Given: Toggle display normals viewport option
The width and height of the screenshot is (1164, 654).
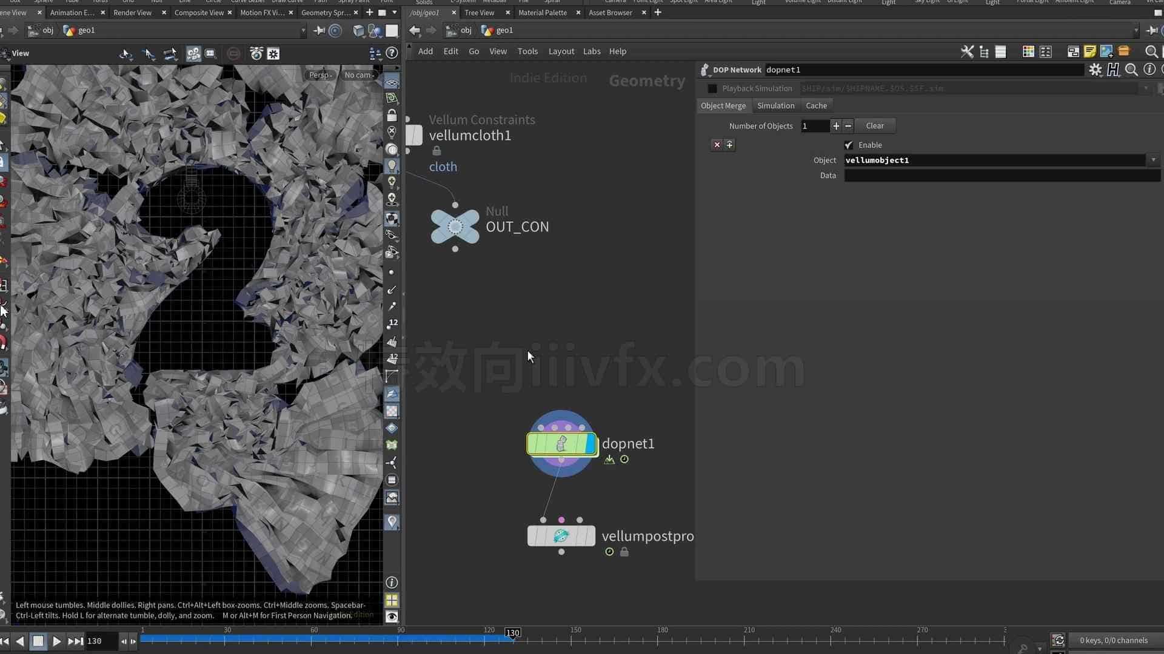Looking at the screenshot, I should click(x=392, y=290).
